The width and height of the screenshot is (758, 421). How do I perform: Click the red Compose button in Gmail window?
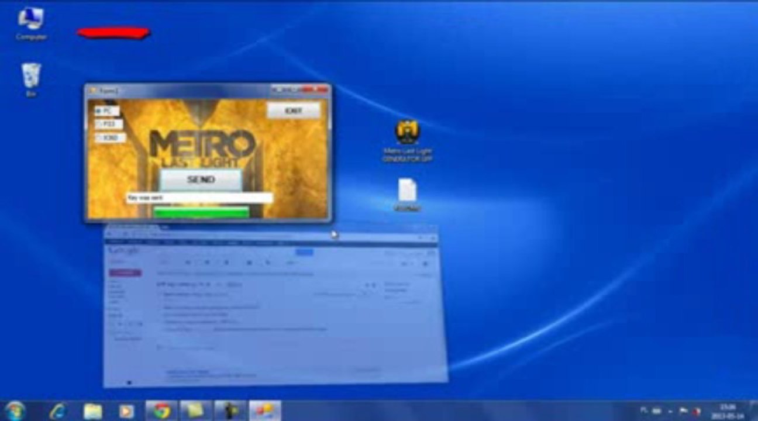125,272
